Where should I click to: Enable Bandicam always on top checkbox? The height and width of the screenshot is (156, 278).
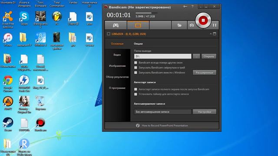(x=136, y=62)
